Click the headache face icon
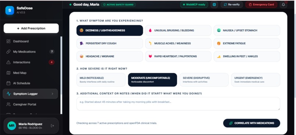Image resolution: width=296 pixels, height=135 pixels. [82, 56]
